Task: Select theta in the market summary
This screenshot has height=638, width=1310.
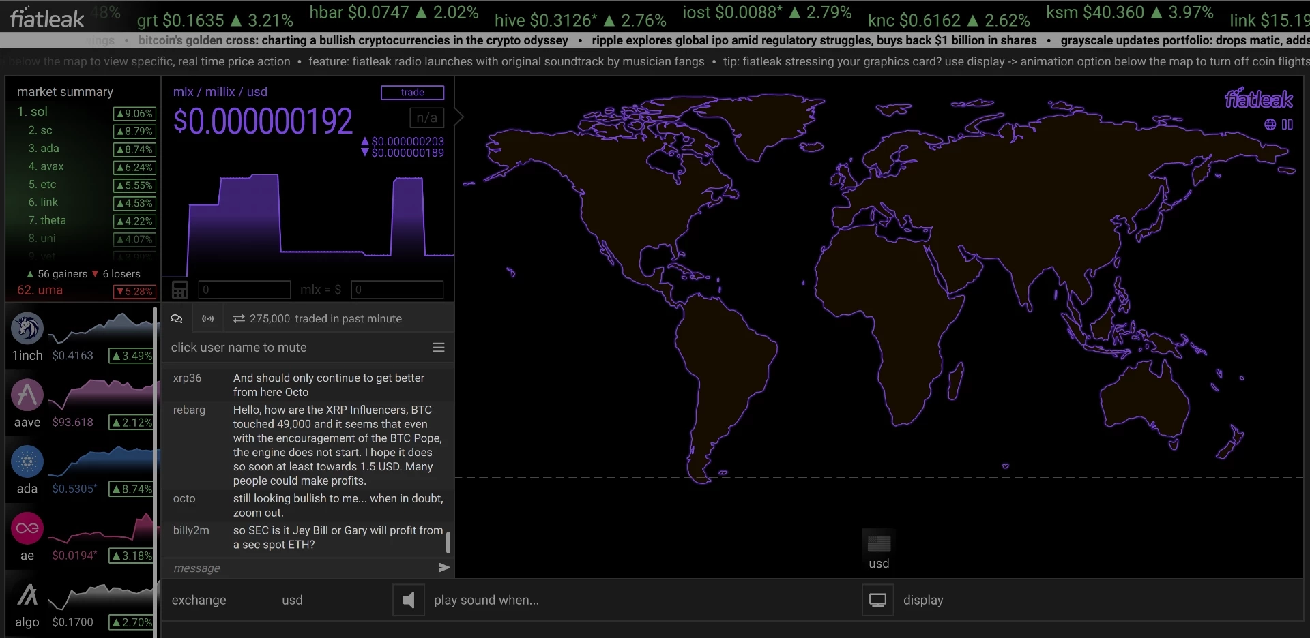Action: [x=47, y=220]
